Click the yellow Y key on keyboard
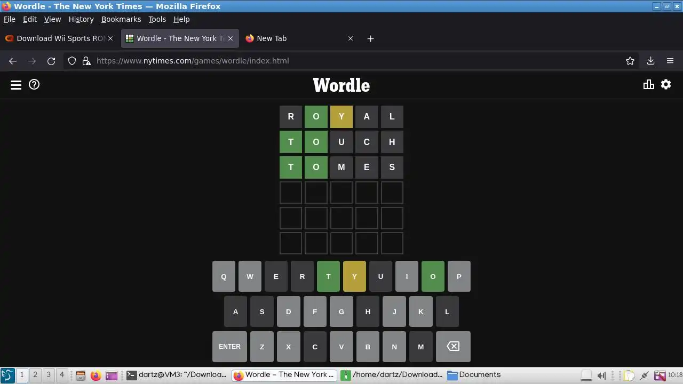 [354, 276]
